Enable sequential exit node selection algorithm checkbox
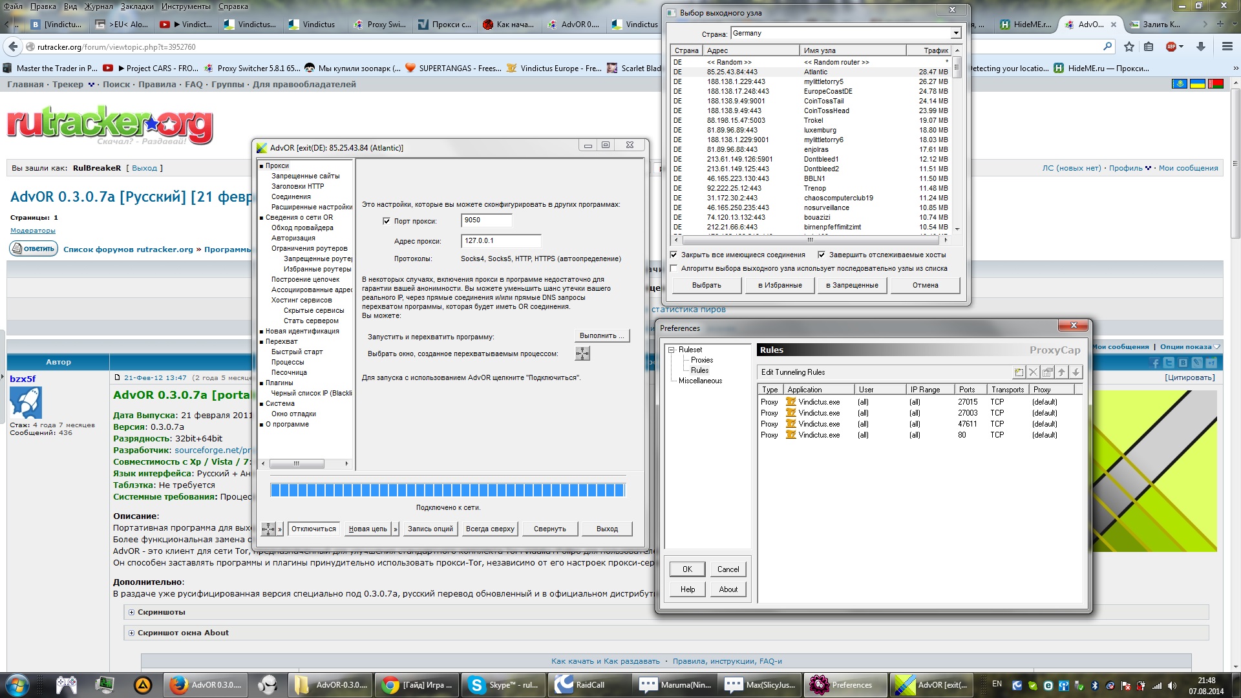The width and height of the screenshot is (1241, 698). click(674, 268)
